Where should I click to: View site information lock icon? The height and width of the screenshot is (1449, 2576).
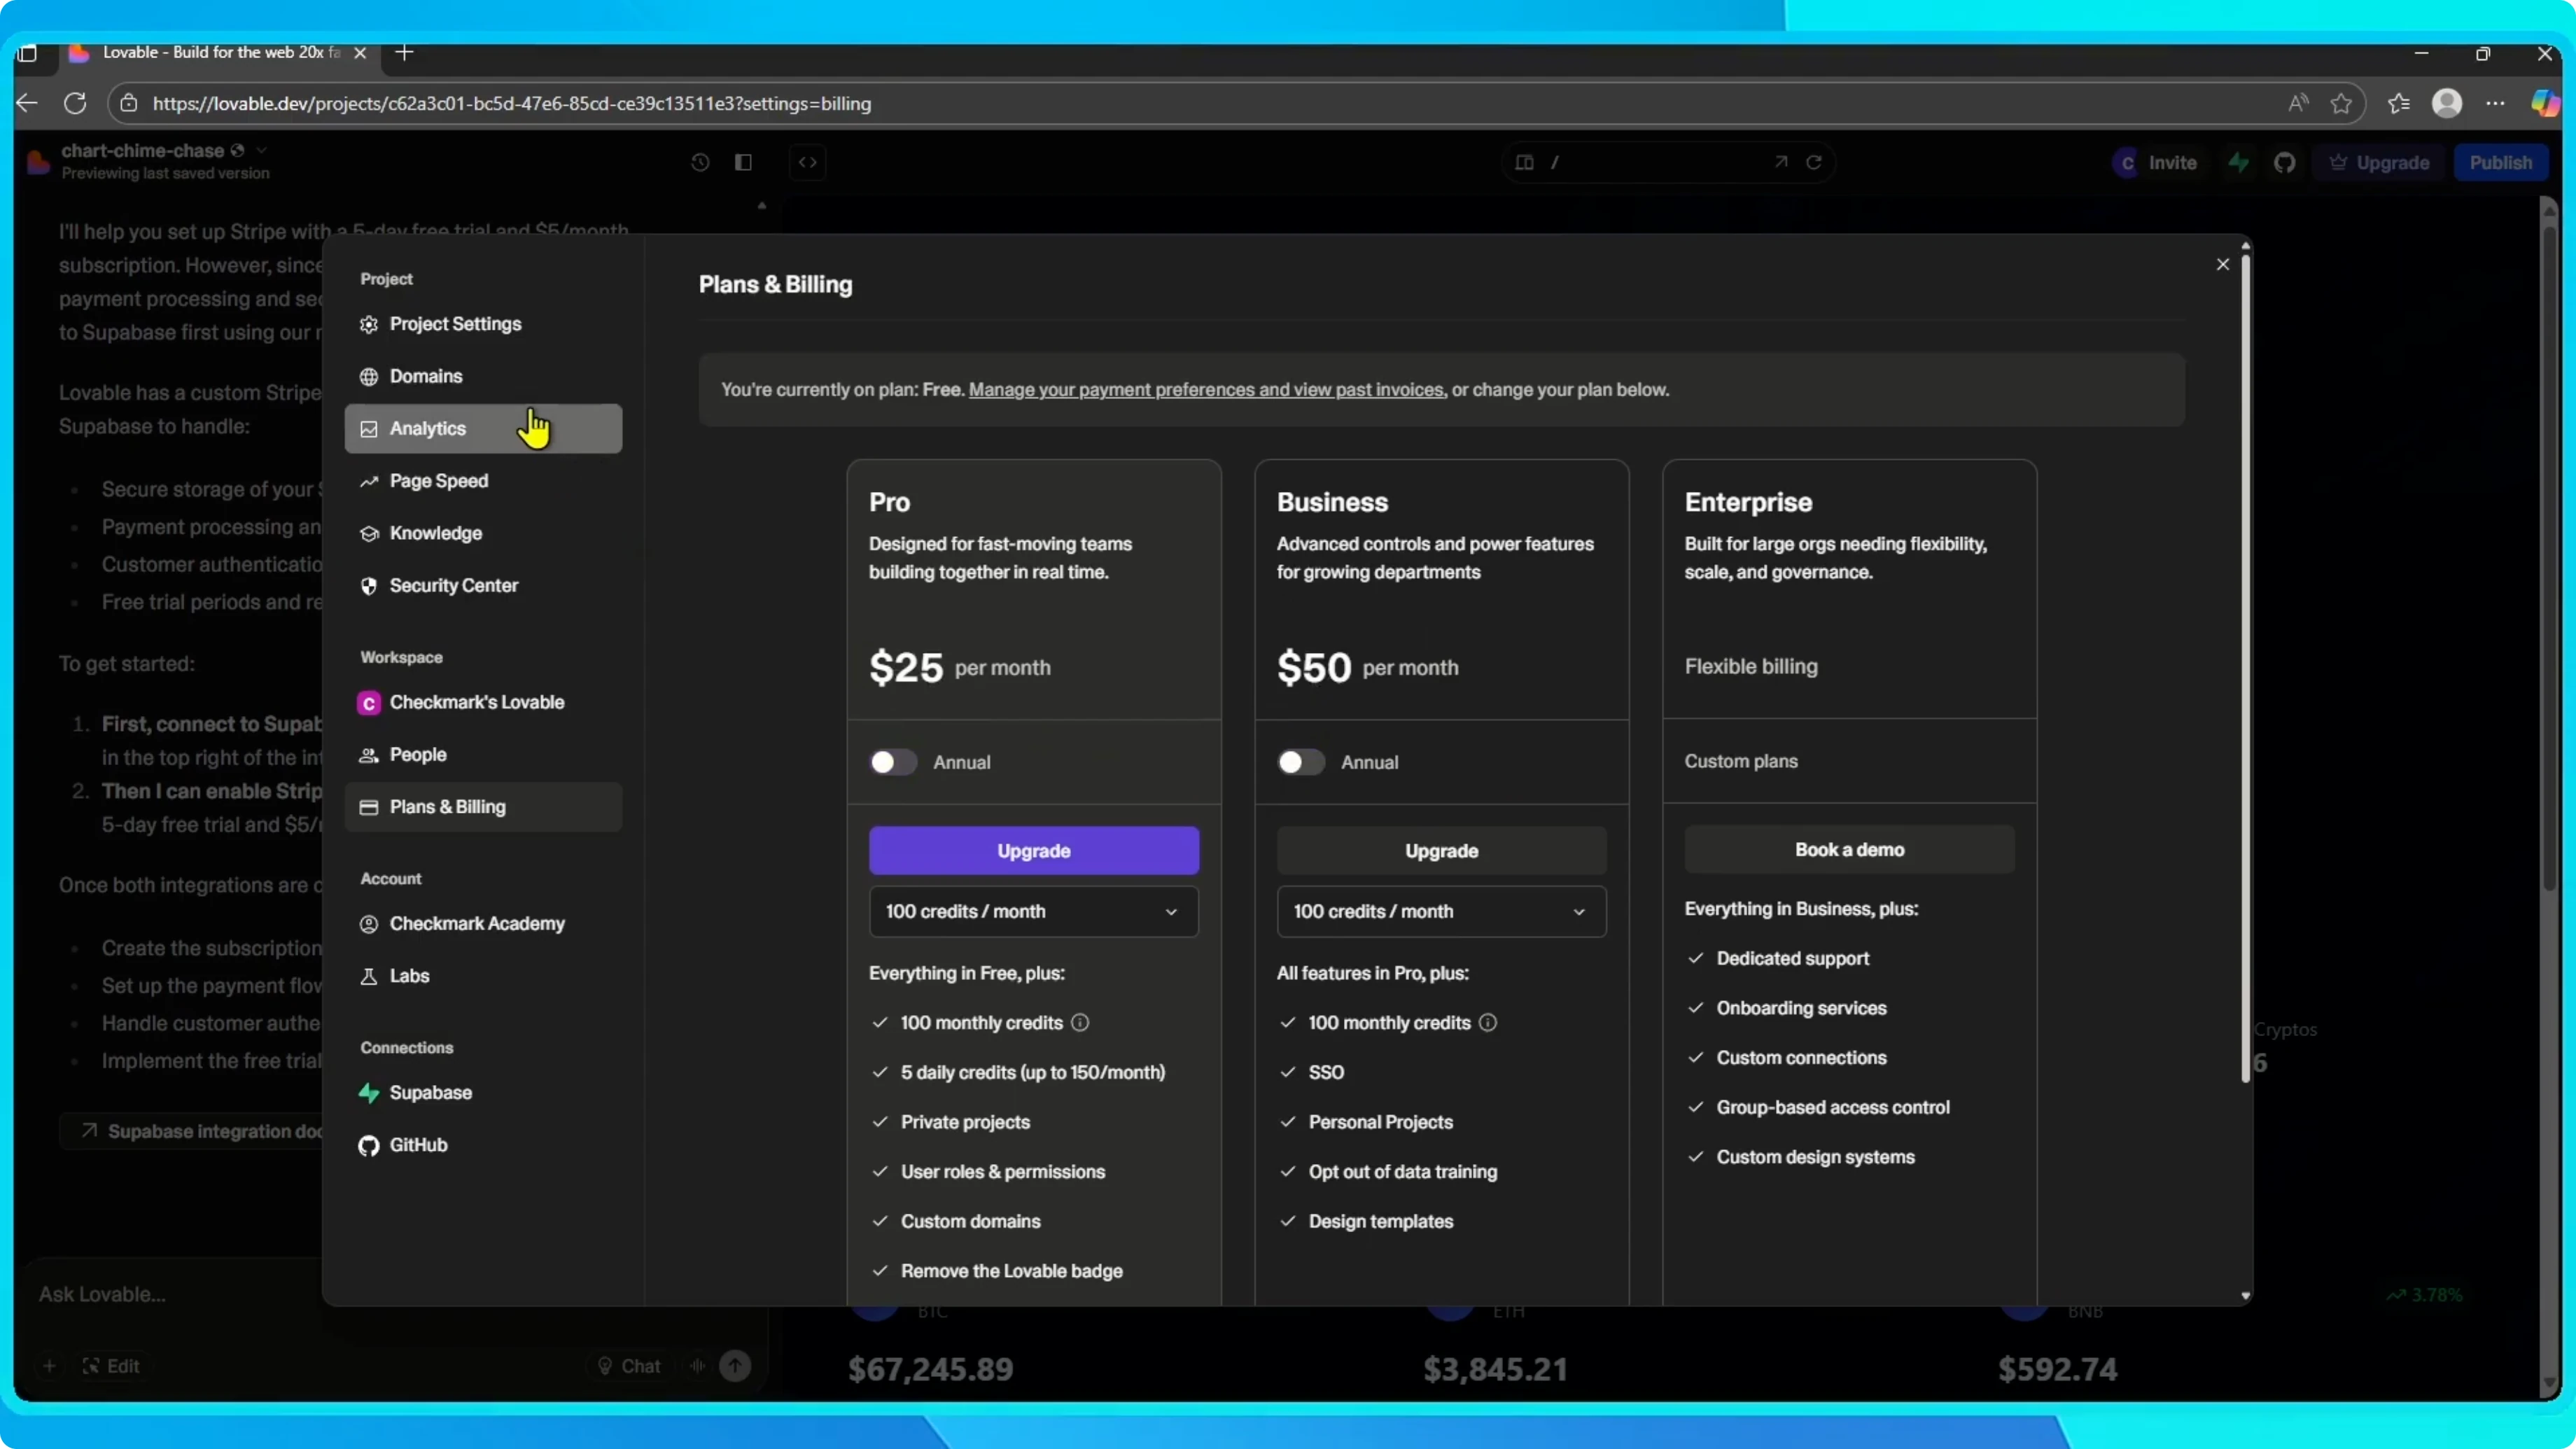click(129, 103)
